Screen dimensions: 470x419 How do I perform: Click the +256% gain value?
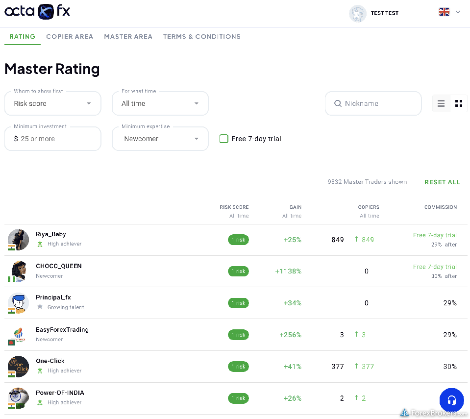(x=290, y=335)
